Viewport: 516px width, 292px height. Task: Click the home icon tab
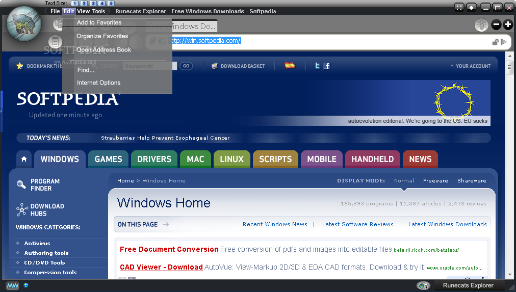[23, 159]
